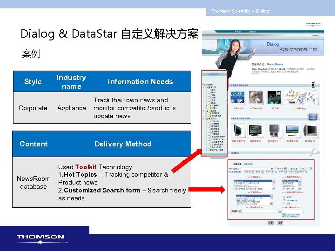The height and width of the screenshot is (251, 335).
Task: Open the 3G phone thumbnail image
Action: (x=274, y=98)
